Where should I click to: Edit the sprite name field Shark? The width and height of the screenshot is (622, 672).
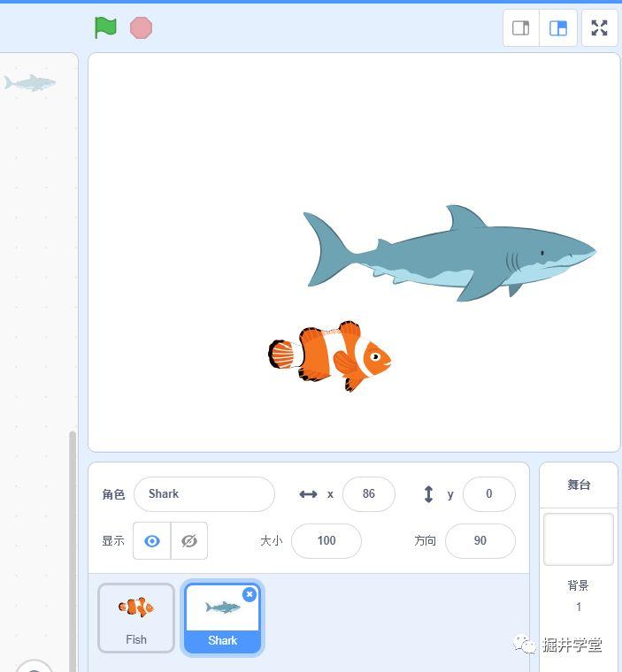click(204, 494)
